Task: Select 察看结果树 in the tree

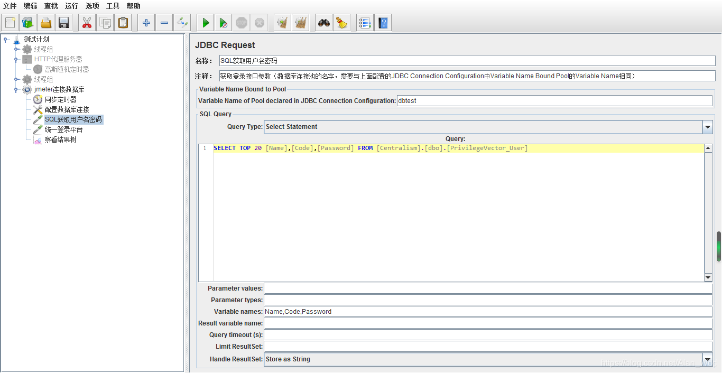Action: (x=60, y=139)
